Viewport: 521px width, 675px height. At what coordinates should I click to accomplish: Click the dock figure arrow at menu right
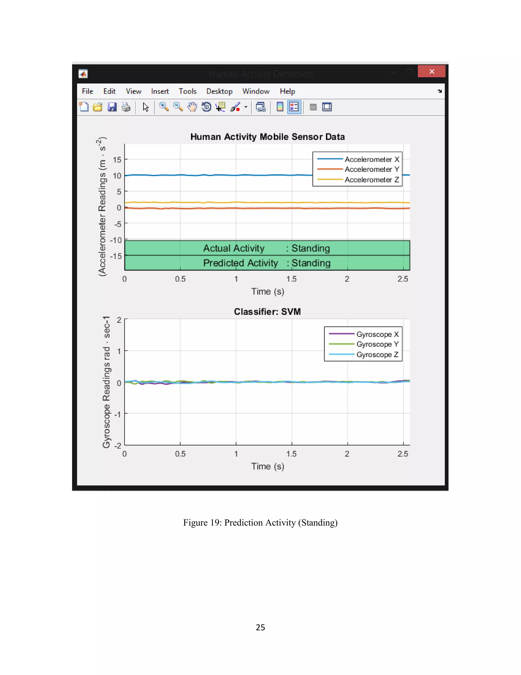click(440, 91)
